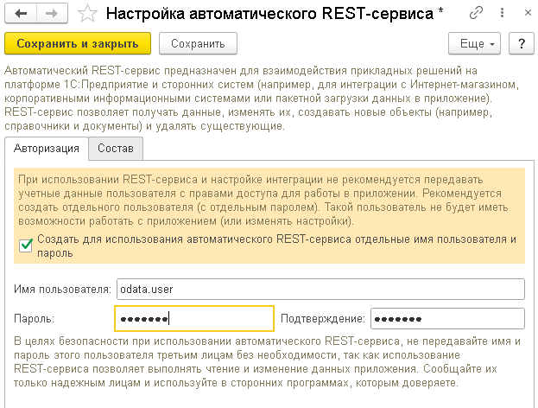Open the three-dot options menu
The image size is (538, 408).
[x=502, y=13]
